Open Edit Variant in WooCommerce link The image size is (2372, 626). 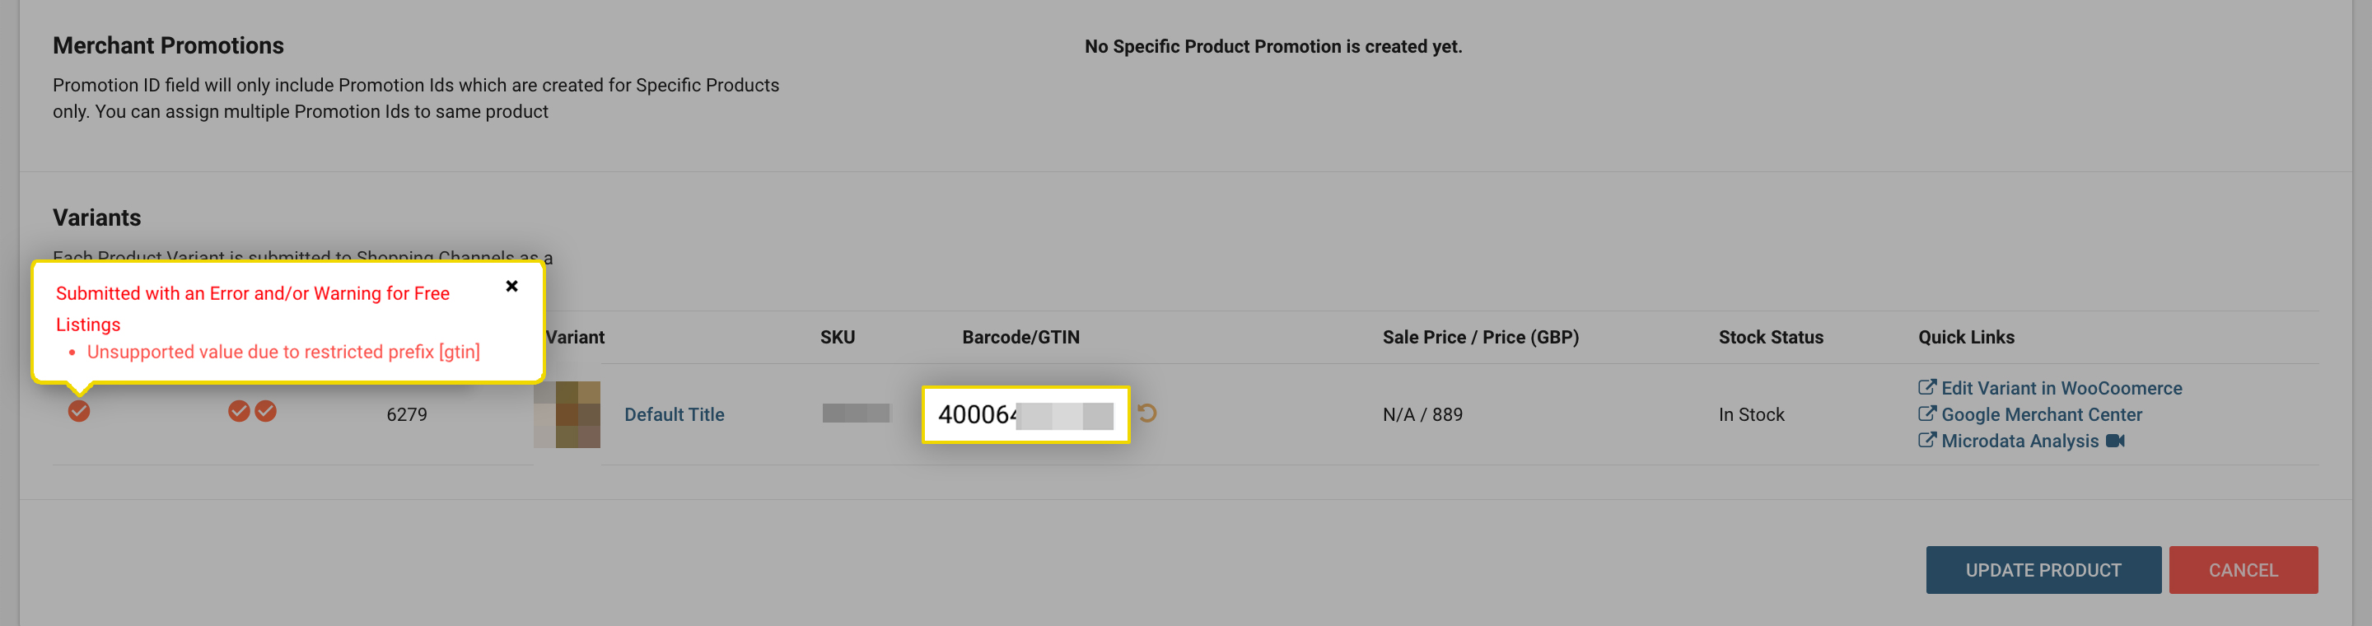point(2050,388)
